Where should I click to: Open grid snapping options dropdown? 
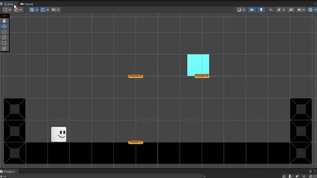[x=48, y=10]
